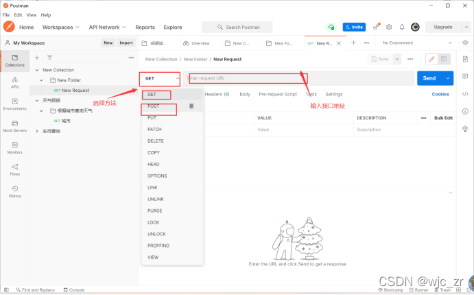Open the settings gear icon in header
The height and width of the screenshot is (295, 474).
pos(389,27)
